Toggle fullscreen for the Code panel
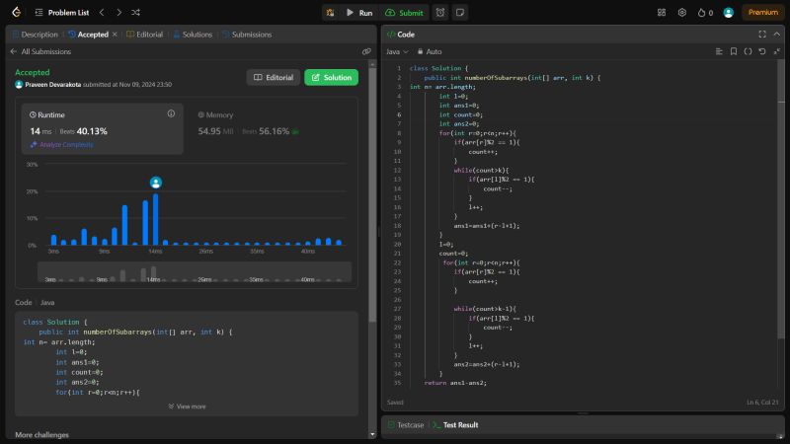This screenshot has height=444, width=790. 761,34
